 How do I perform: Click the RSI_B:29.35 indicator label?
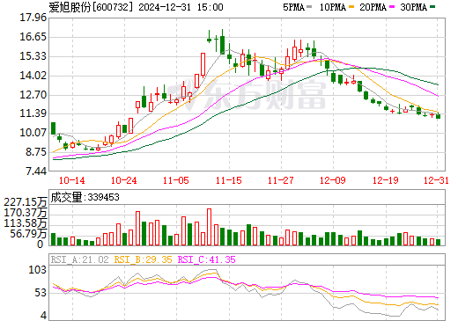pyautogui.click(x=143, y=259)
